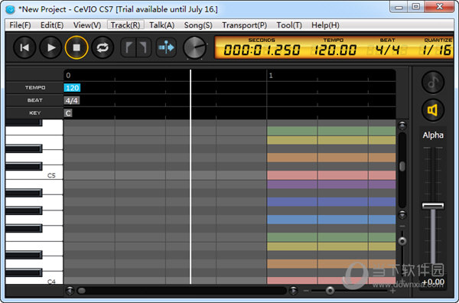Open the Help(H) menu
Screen dimensions: 459x303
[325, 25]
